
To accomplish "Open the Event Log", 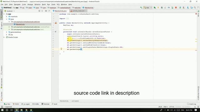I will click(x=192, y=104).
